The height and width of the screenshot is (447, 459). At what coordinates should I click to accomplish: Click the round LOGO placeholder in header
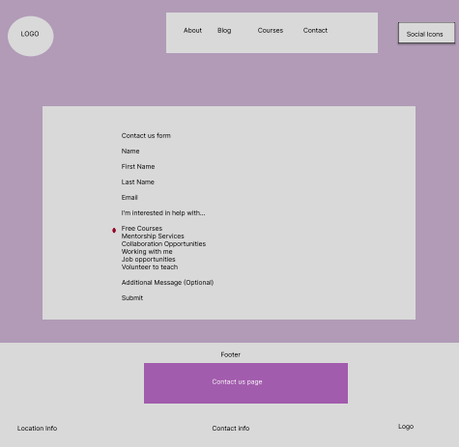tap(31, 36)
